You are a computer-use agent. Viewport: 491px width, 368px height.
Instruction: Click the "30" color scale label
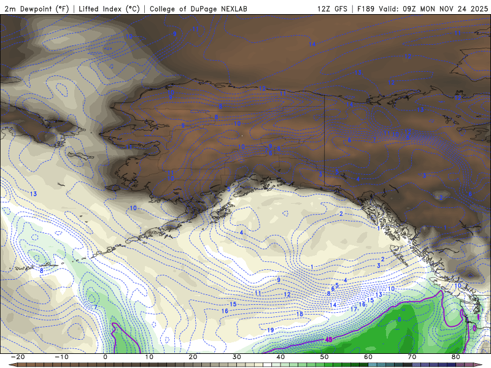click(237, 357)
